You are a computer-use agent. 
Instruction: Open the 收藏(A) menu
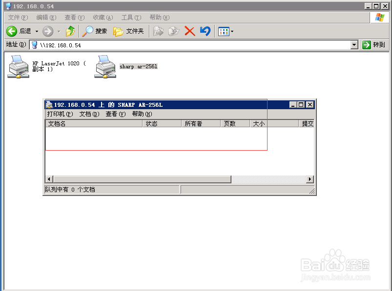(103, 18)
